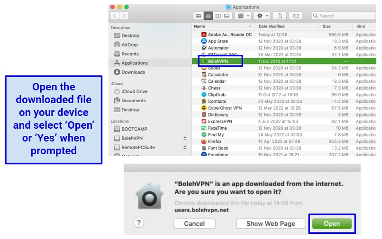Image resolution: width=382 pixels, height=239 pixels.
Task: Go back with the back arrow
Action: pos(115,16)
